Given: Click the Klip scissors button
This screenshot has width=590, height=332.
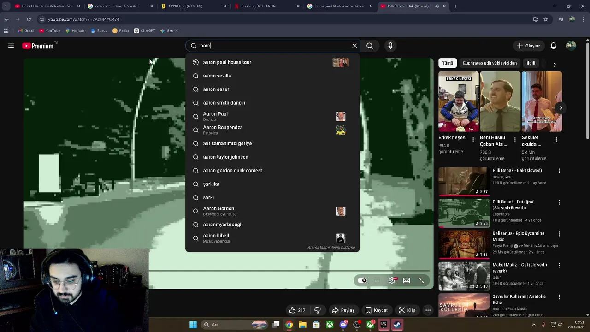Looking at the screenshot, I should tap(407, 310).
